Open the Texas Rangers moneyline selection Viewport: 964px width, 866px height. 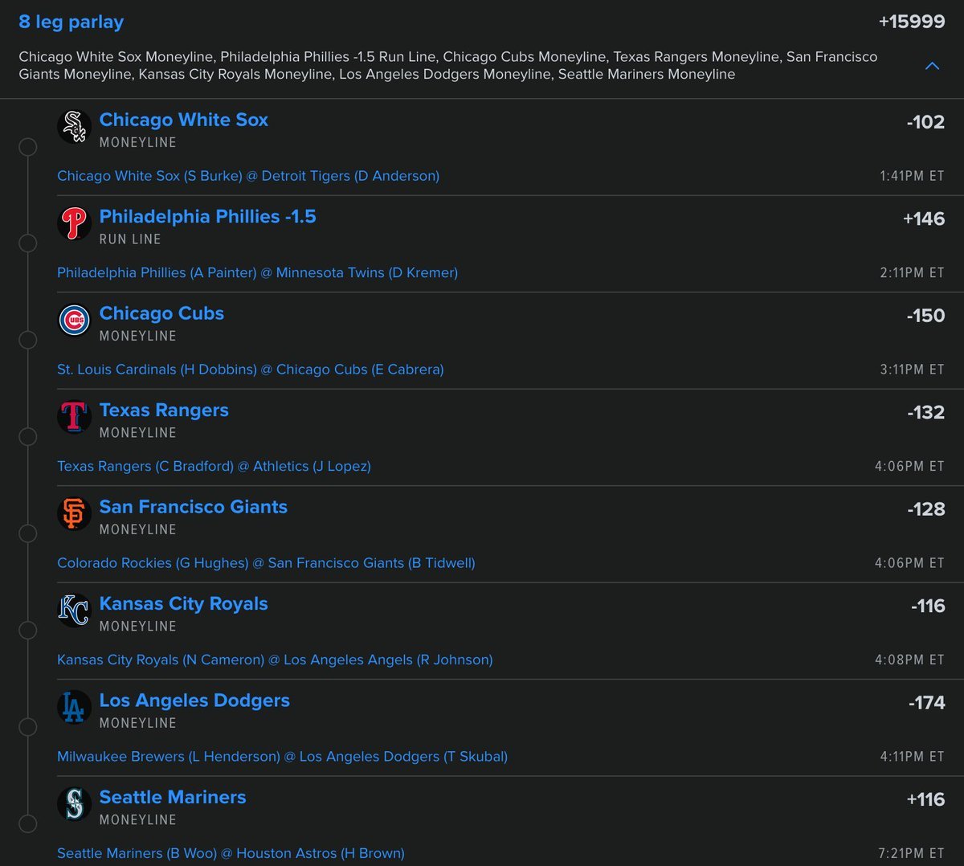pos(164,411)
